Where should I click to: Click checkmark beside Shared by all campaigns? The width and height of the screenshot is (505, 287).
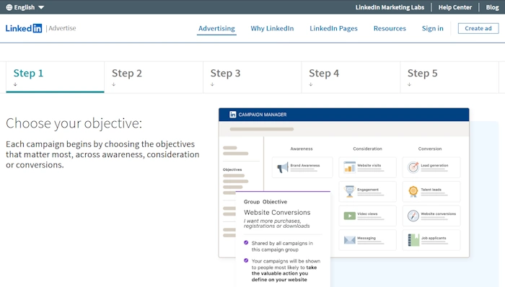click(x=246, y=242)
